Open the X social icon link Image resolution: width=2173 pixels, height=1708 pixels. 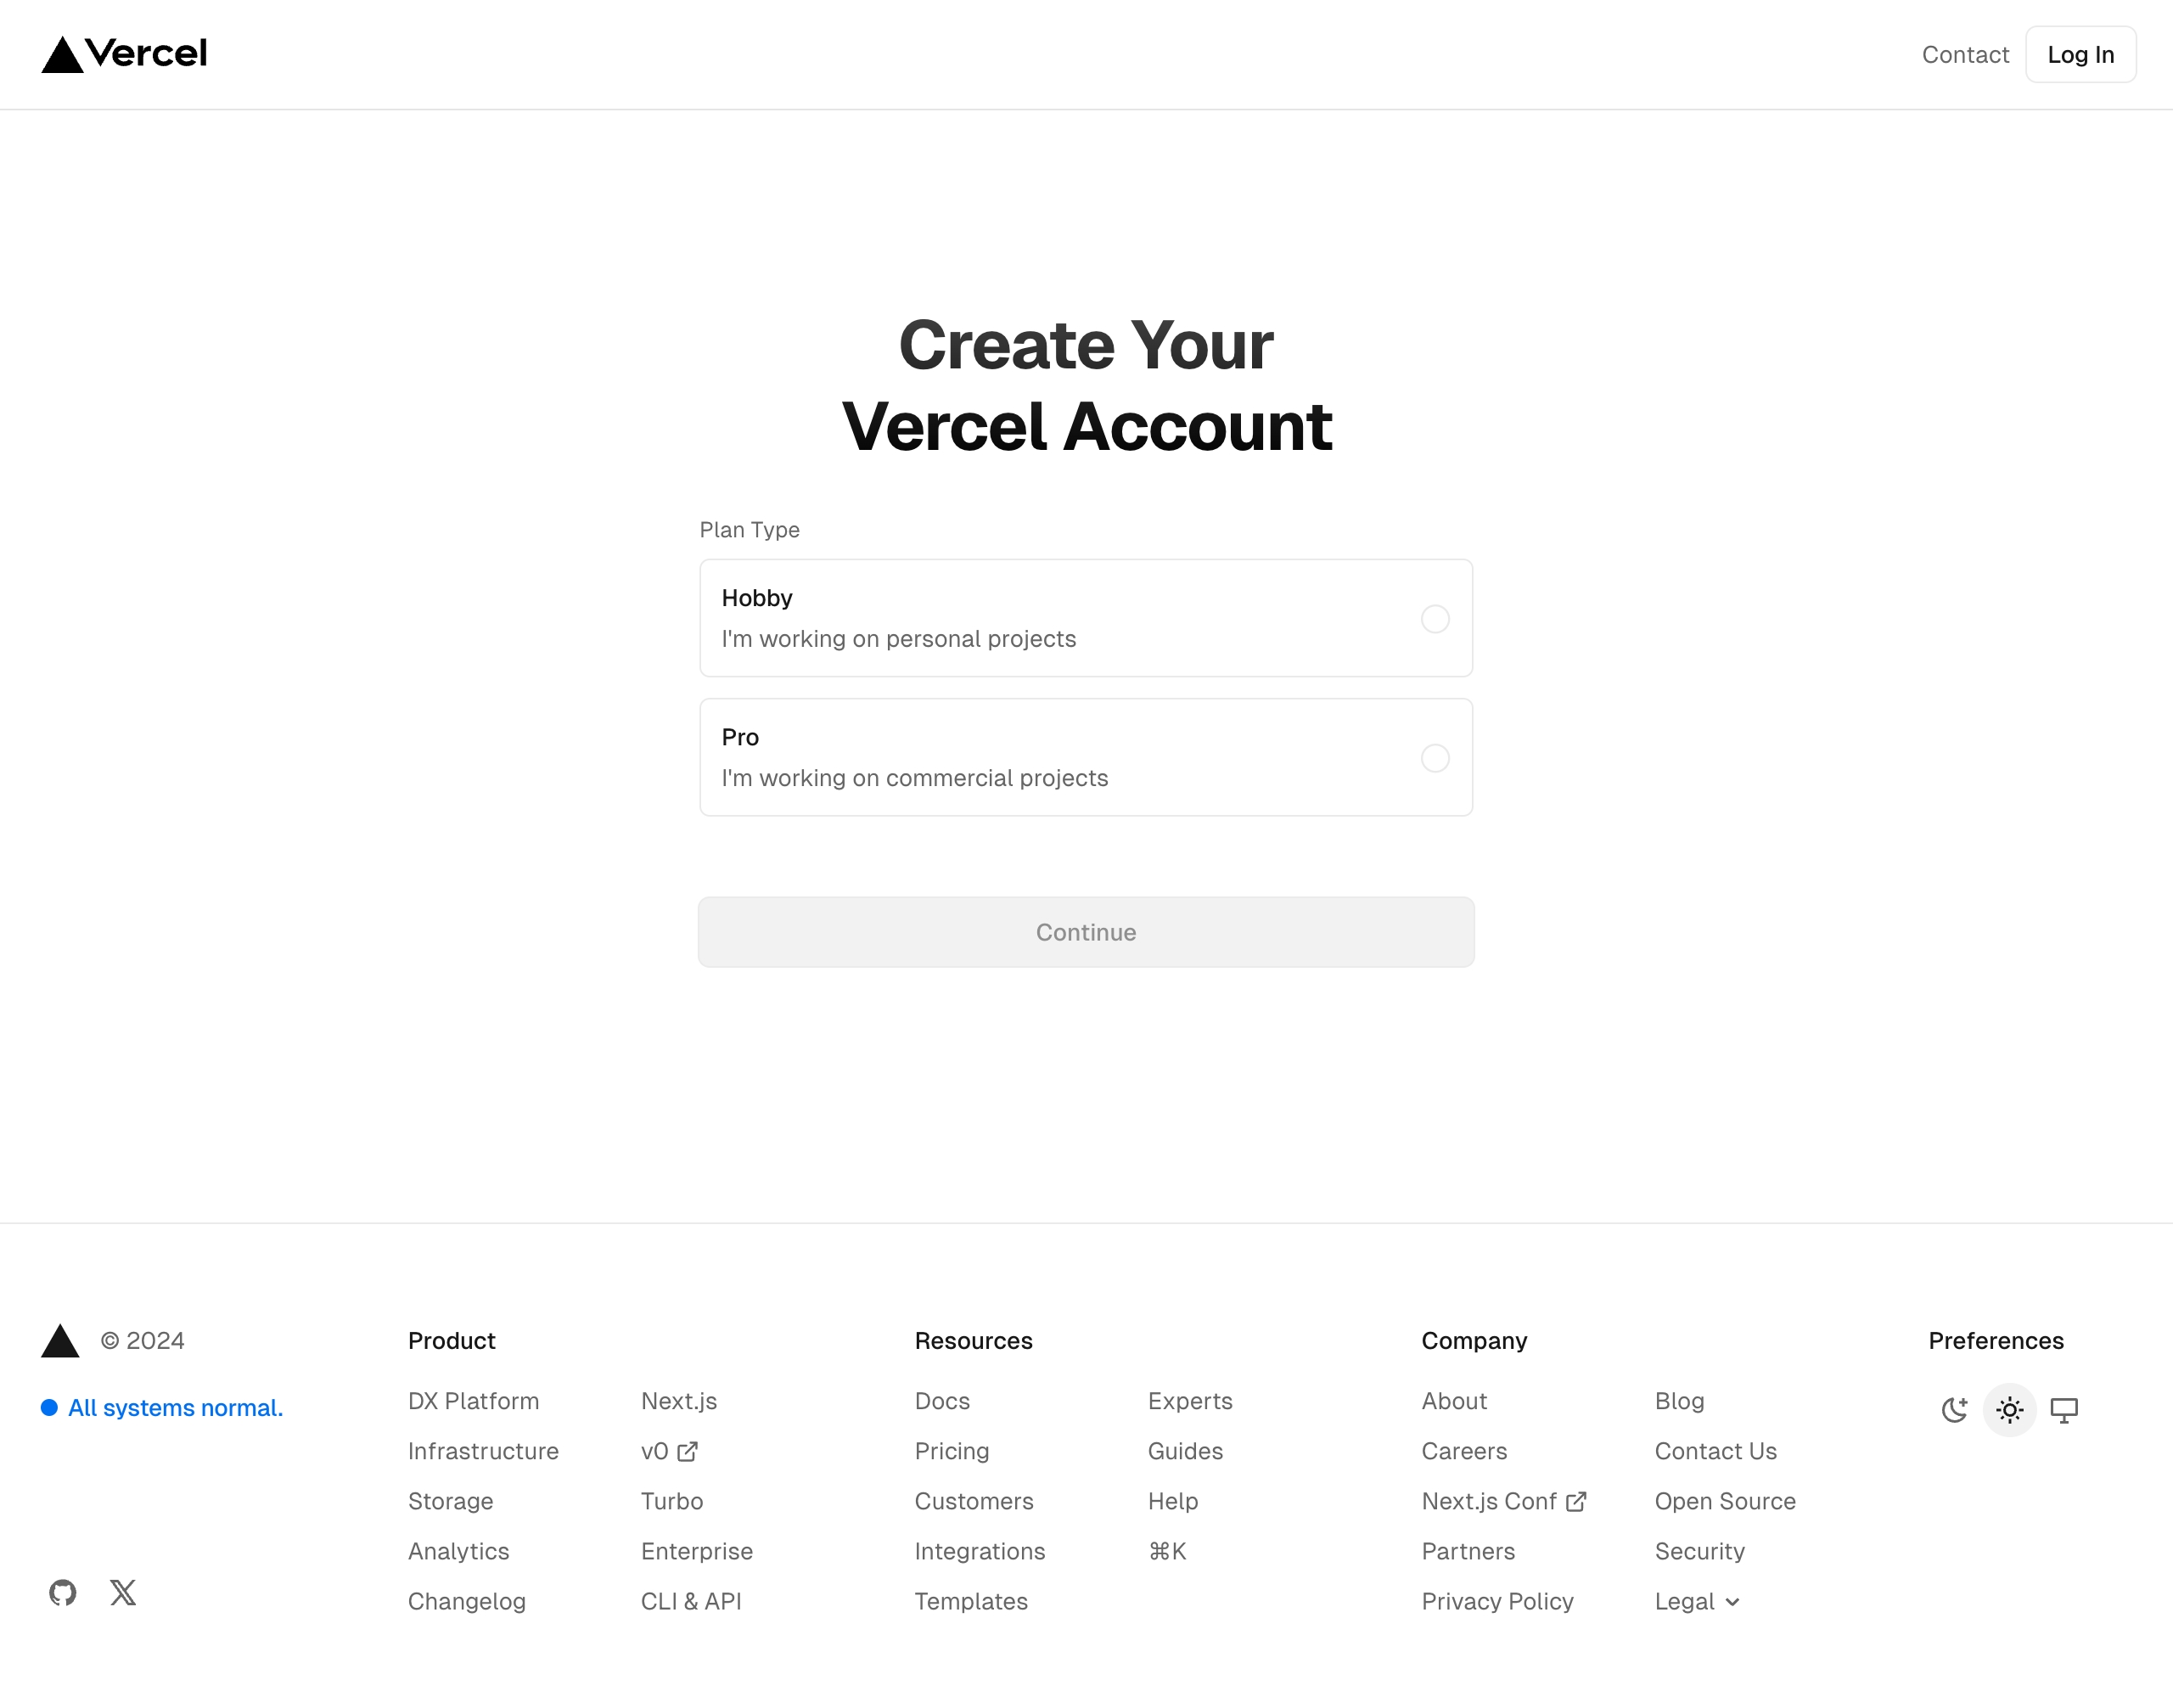123,1592
